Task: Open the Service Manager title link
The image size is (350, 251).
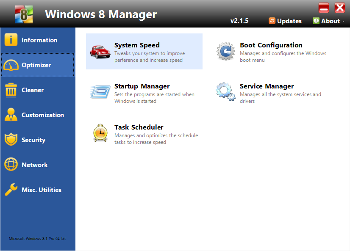Action: (x=267, y=86)
